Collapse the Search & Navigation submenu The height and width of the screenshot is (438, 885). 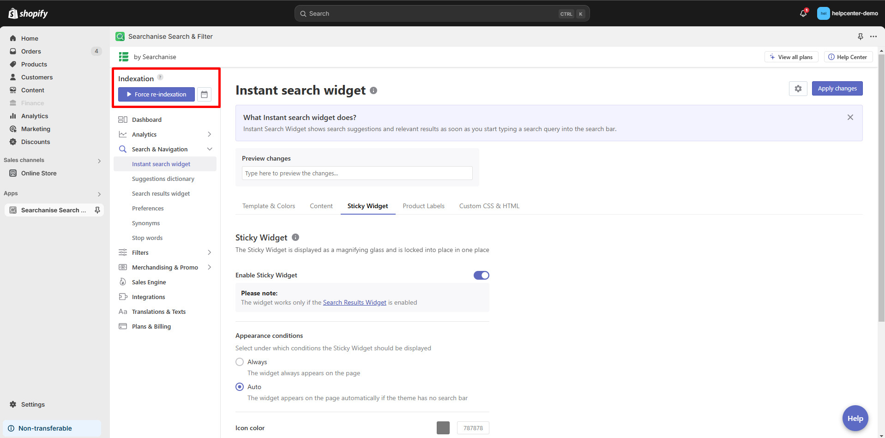point(210,149)
